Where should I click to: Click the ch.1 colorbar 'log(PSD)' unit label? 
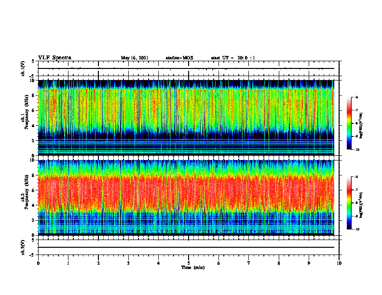361,126
